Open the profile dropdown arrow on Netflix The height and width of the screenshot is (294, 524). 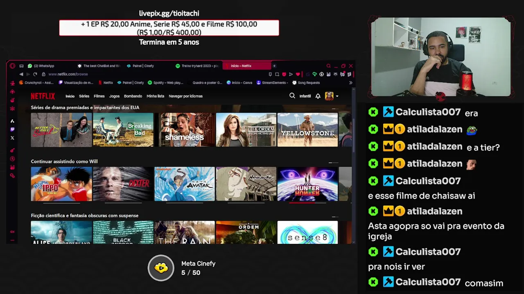point(337,96)
